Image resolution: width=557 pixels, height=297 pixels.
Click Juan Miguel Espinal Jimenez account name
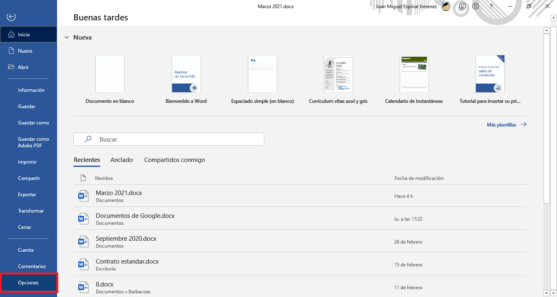coord(406,7)
